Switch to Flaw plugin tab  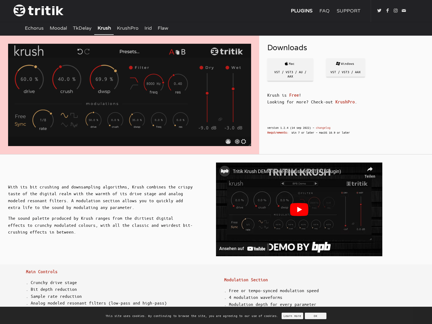[163, 28]
